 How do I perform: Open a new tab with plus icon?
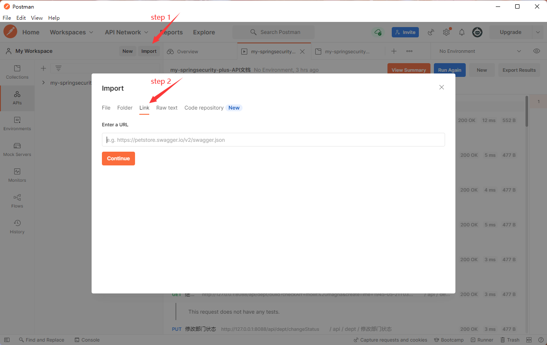394,51
